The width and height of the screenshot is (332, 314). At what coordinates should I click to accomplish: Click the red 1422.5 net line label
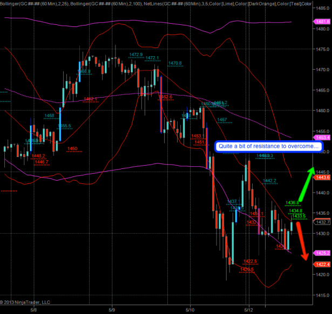pyautogui.click(x=250, y=261)
